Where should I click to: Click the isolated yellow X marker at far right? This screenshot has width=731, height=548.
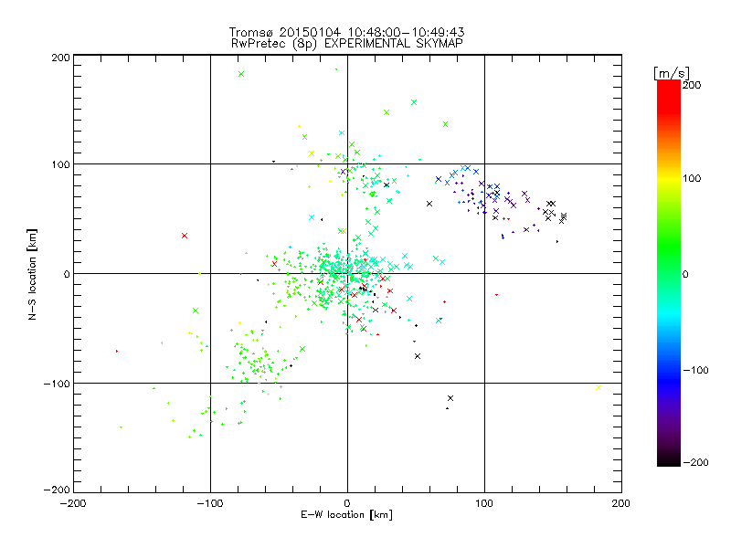coord(599,387)
